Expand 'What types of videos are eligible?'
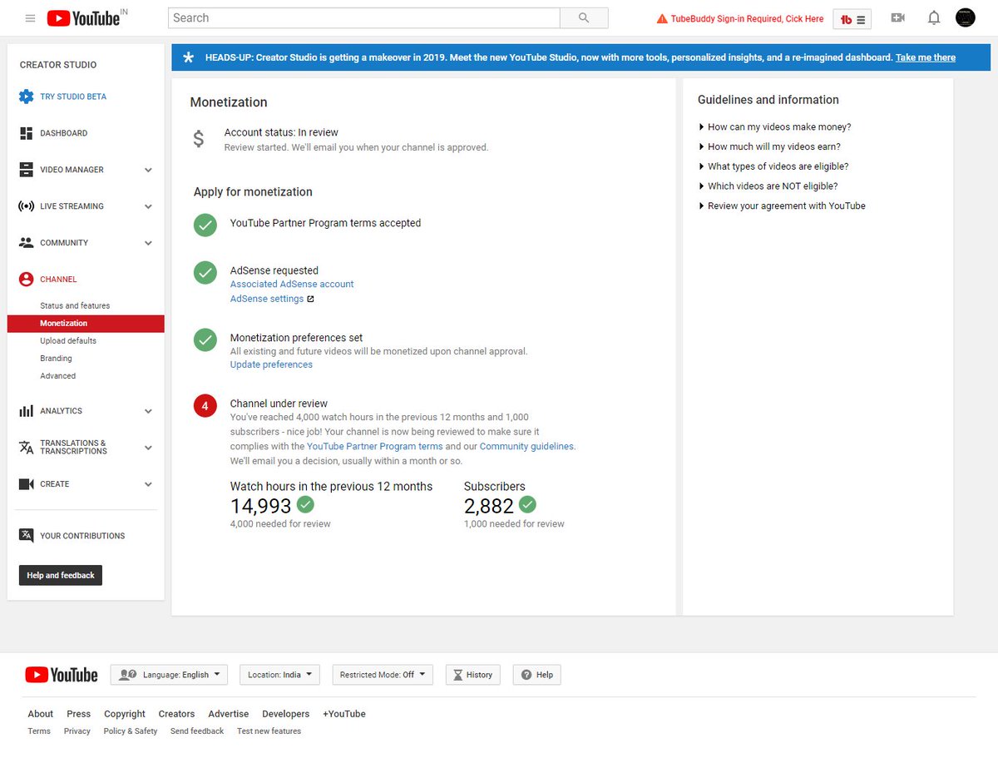998x758 pixels. coord(773,166)
